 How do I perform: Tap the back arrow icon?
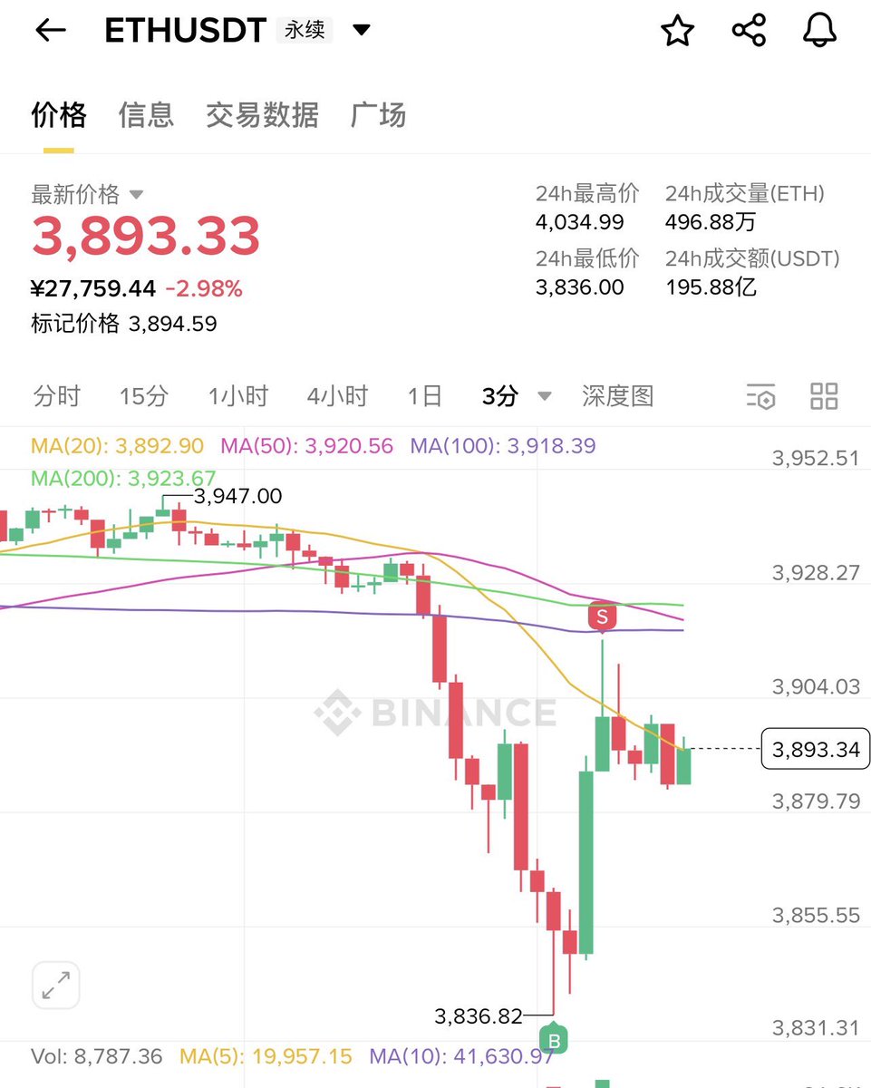51,31
